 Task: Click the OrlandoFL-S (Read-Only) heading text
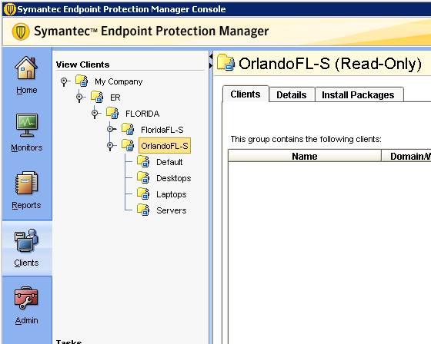330,64
